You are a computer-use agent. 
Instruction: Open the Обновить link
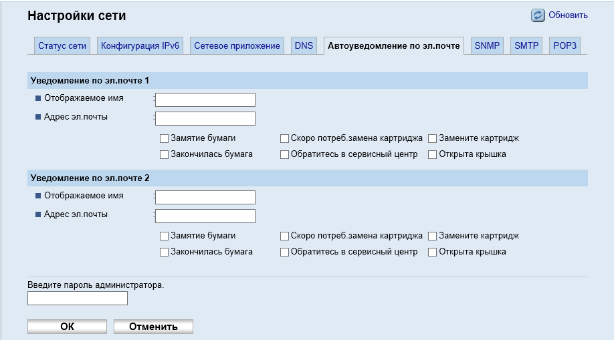point(568,15)
